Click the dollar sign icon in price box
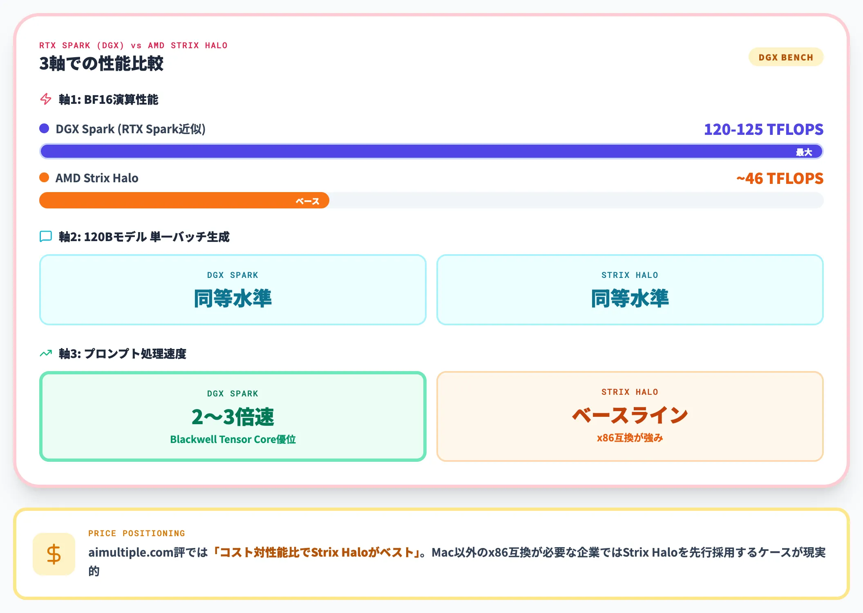The height and width of the screenshot is (613, 863). pyautogui.click(x=54, y=554)
